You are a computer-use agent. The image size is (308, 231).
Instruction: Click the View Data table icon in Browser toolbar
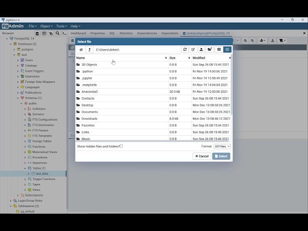pyautogui.click(x=44, y=33)
